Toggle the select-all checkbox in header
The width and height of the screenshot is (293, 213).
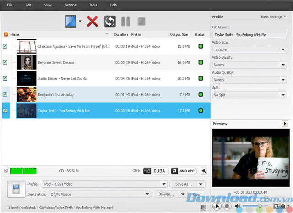pos(5,34)
